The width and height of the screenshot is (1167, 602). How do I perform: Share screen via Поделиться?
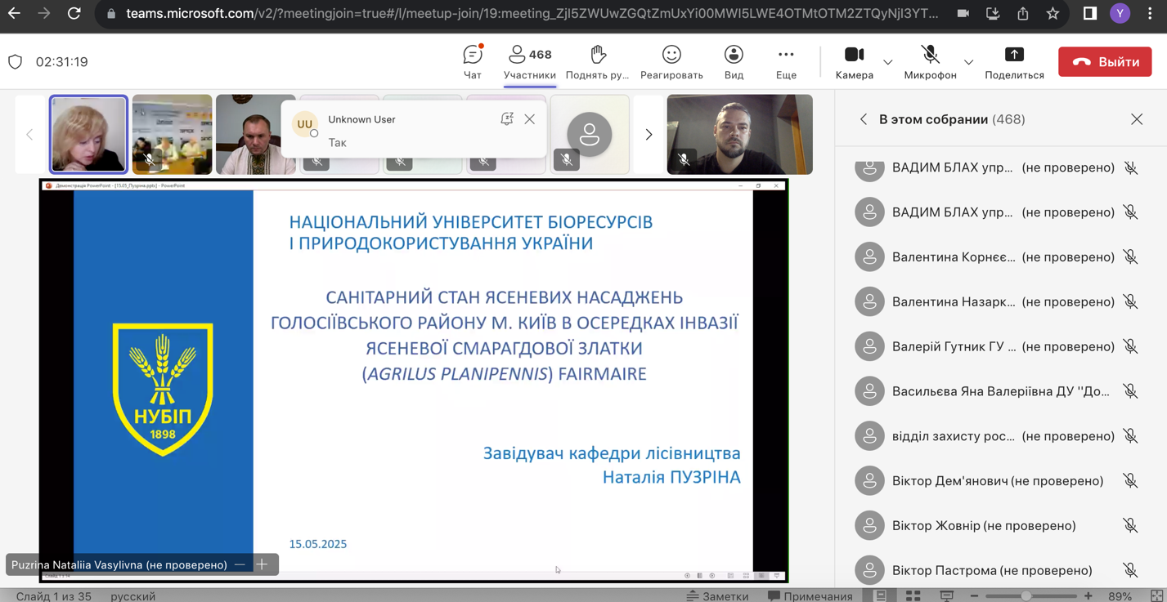pyautogui.click(x=1014, y=62)
